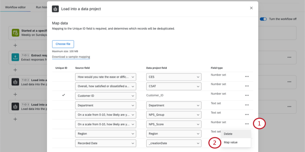Image resolution: width=305 pixels, height=152 pixels.
Task: Turn the workflow off toggle
Action: click(264, 19)
